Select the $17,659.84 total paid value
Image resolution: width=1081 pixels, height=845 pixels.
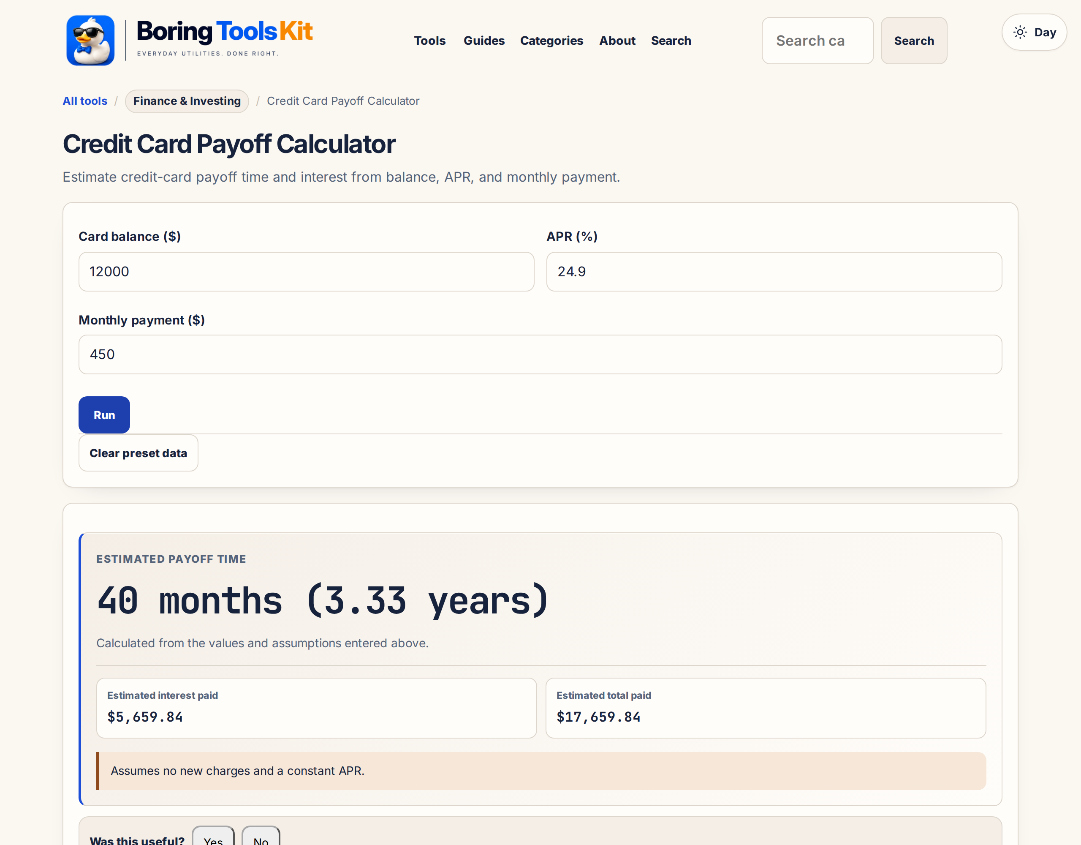click(x=598, y=717)
